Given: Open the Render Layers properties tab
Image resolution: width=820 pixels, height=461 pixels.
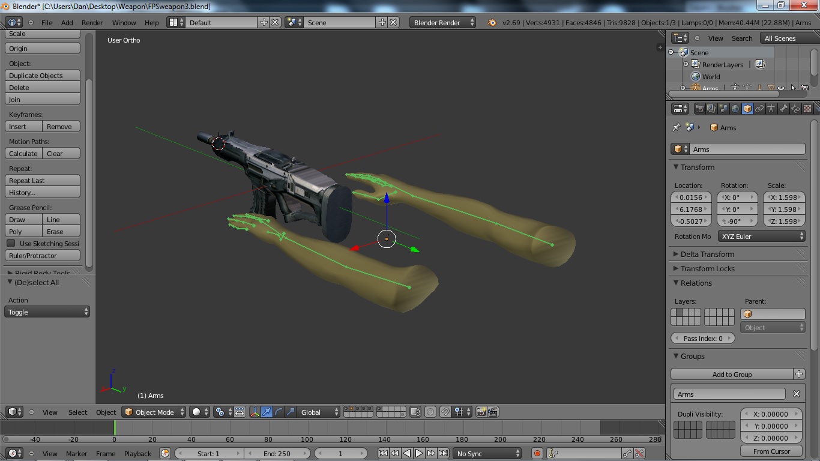Looking at the screenshot, I should pyautogui.click(x=711, y=109).
